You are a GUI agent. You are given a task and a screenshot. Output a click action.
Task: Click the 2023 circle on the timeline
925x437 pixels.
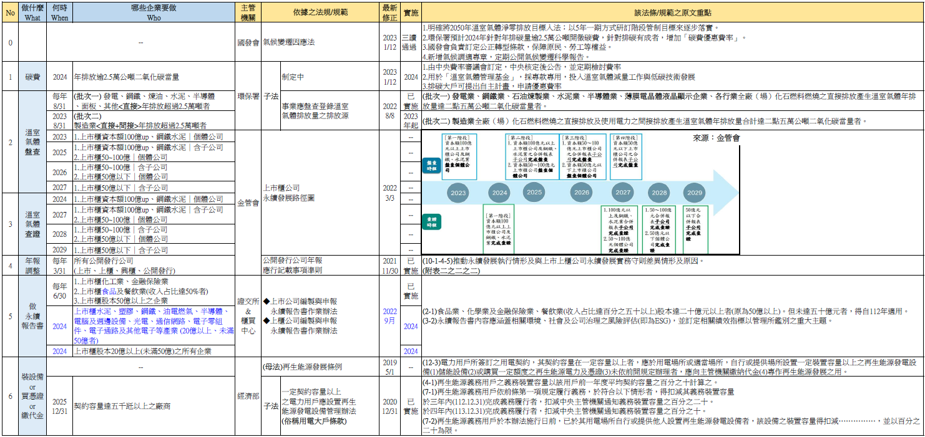(x=458, y=193)
